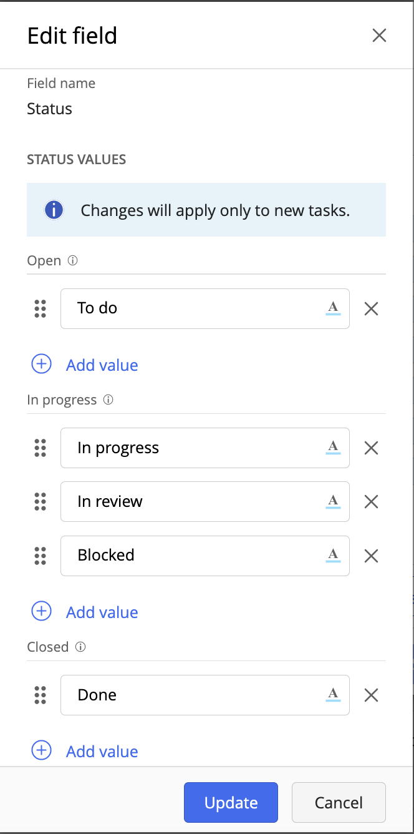Close the Edit field panel
The width and height of the screenshot is (414, 834).
pyautogui.click(x=379, y=36)
